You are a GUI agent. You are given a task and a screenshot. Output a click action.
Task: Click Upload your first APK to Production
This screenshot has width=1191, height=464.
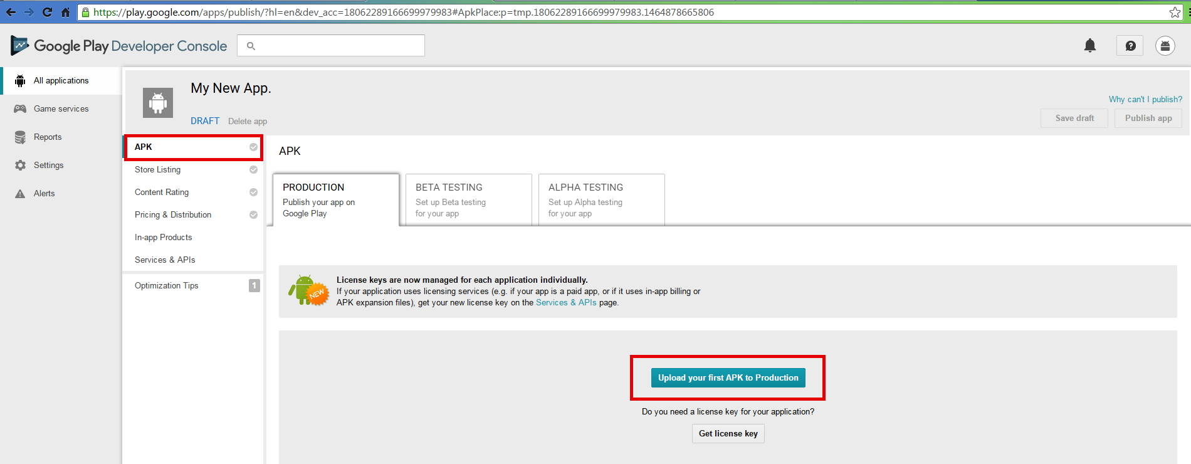tap(728, 378)
